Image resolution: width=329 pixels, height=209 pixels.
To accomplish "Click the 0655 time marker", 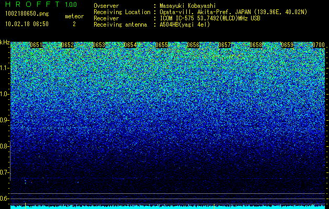I will pyautogui.click(x=162, y=45).
